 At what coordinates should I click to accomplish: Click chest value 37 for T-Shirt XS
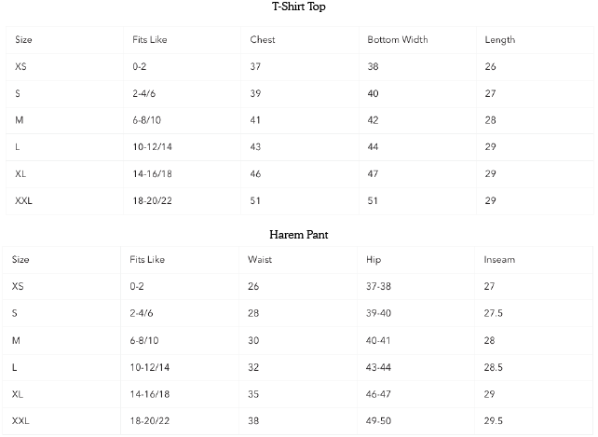click(x=256, y=67)
